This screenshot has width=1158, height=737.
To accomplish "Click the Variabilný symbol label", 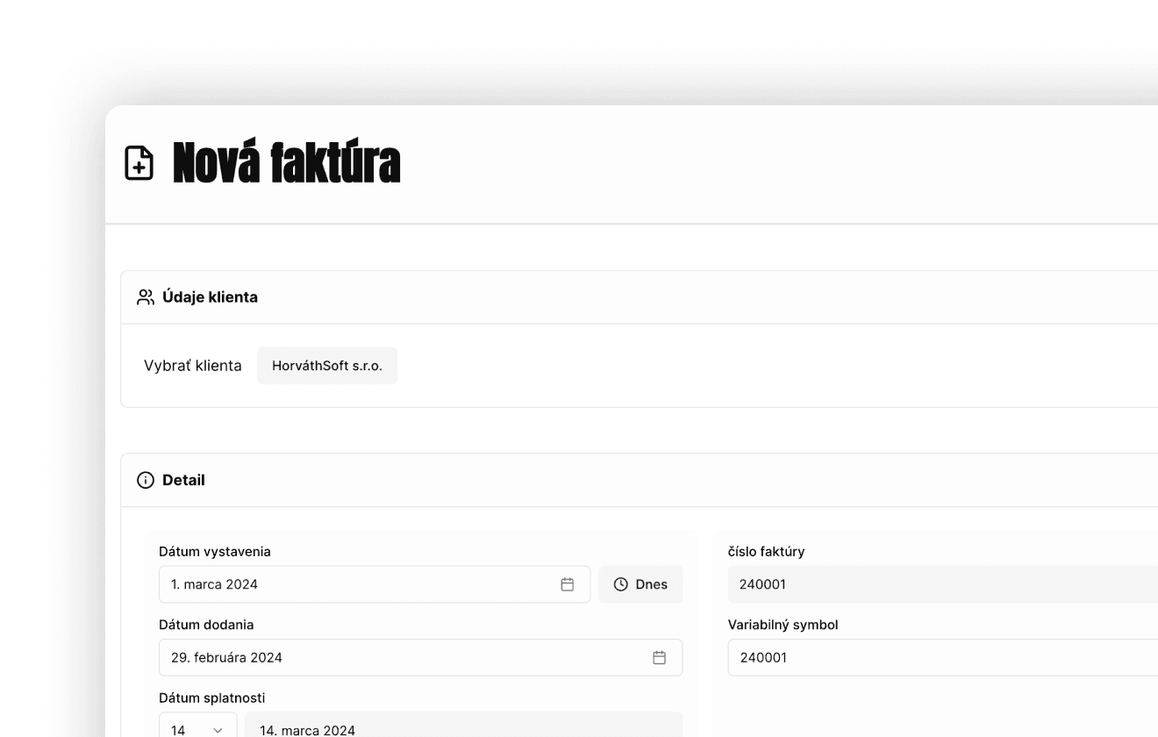I will coord(783,625).
